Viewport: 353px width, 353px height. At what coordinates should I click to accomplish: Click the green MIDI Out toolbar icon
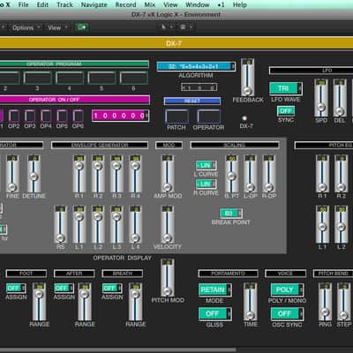(x=82, y=27)
